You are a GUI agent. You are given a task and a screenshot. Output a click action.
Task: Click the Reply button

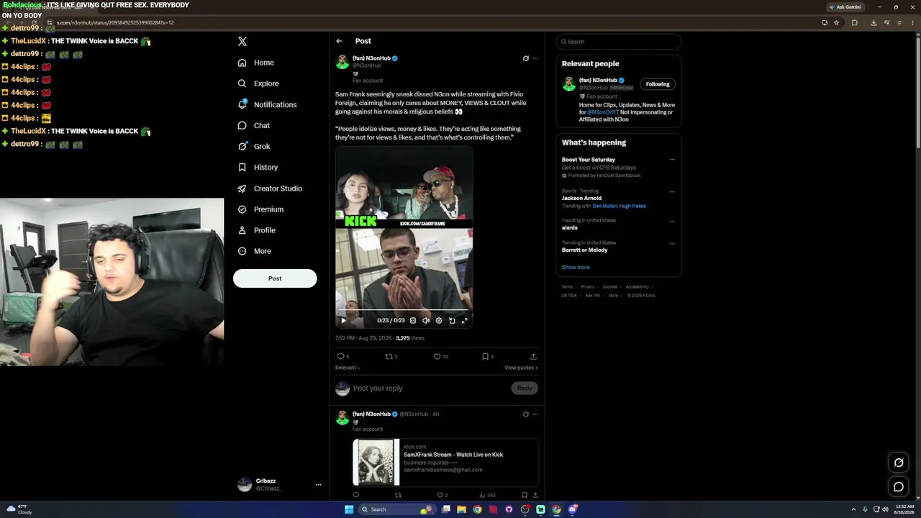click(525, 388)
